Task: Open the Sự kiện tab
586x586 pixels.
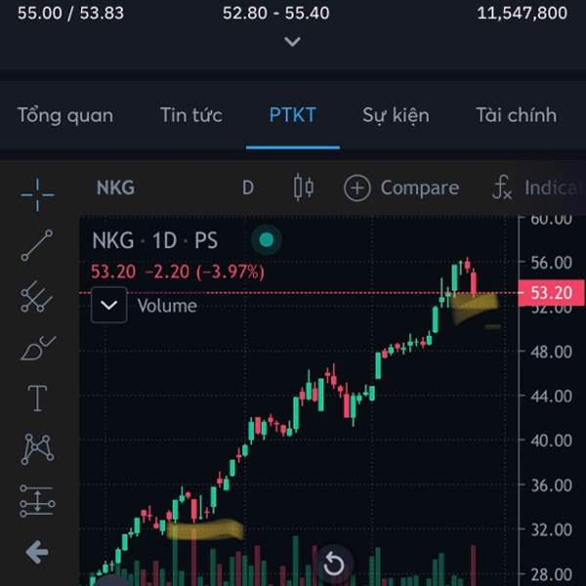Action: pos(396,114)
